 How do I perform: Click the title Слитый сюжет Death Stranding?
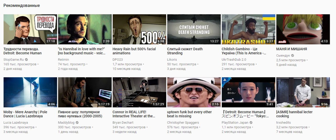point(185,51)
